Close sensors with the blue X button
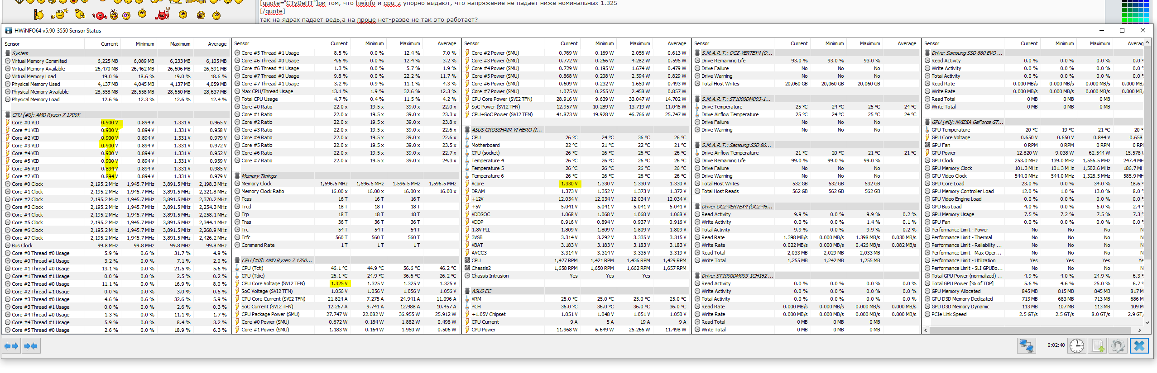1157x373 pixels. [x=1139, y=346]
